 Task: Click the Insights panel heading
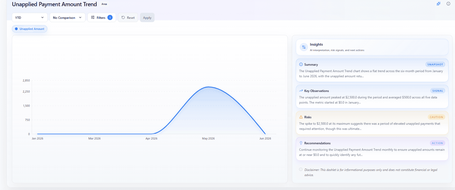(x=316, y=44)
